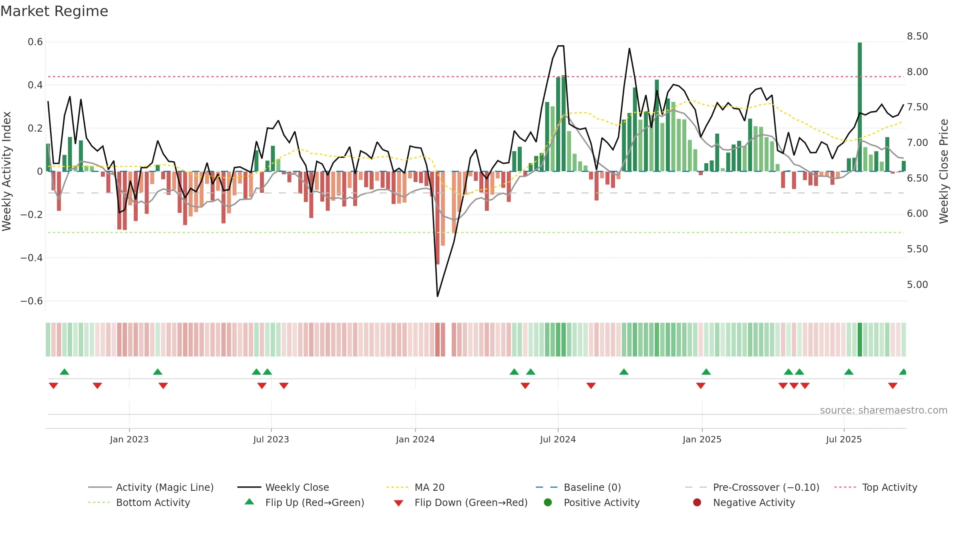961x540 pixels.
Task: Click the Jan 2023 x-axis label
Action: (129, 440)
